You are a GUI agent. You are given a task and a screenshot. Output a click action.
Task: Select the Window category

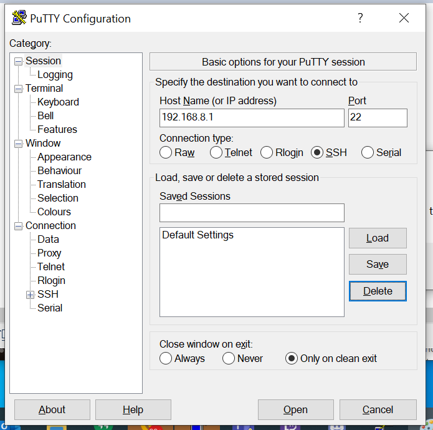[43, 144]
